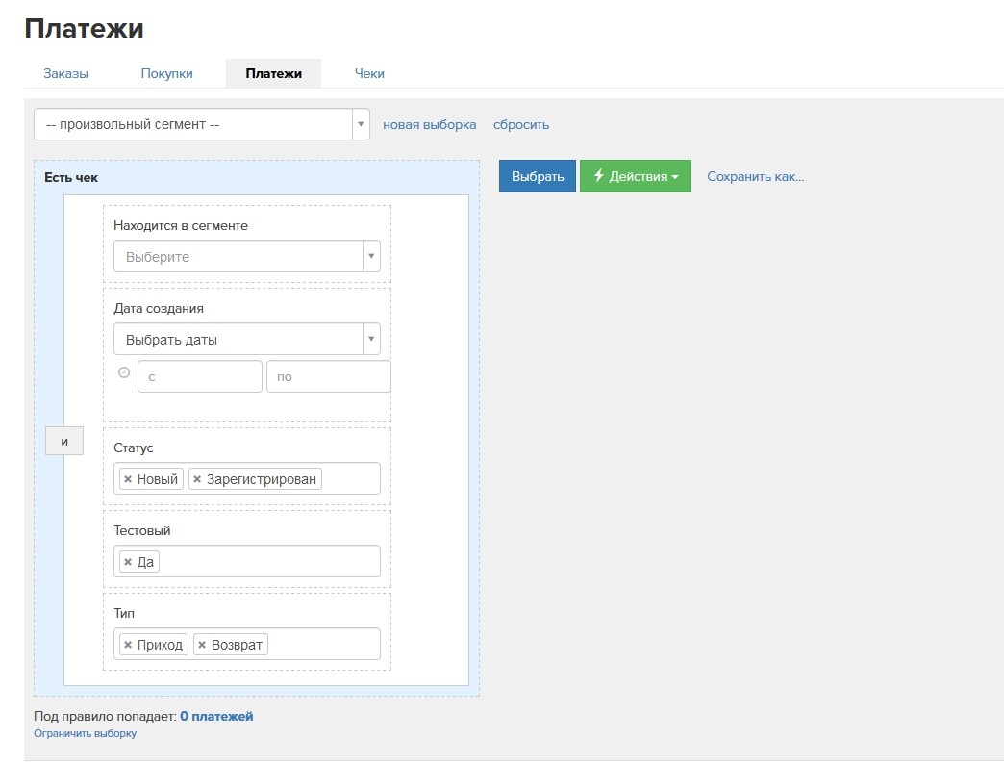Remove the 'Зарегистрирован' status tag
Viewport: 1004px width, 766px height.
pos(197,479)
